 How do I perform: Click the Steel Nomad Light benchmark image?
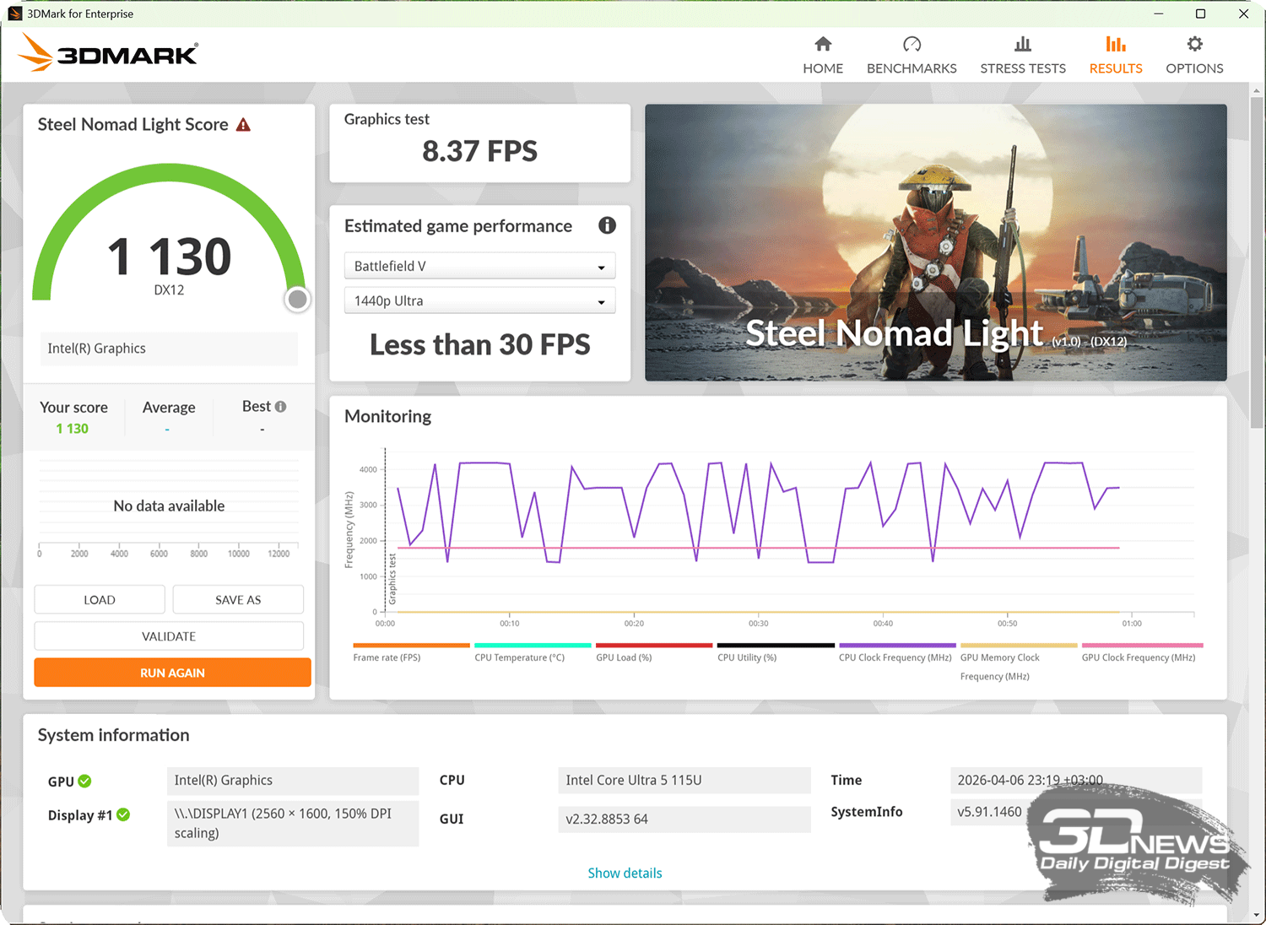pyautogui.click(x=935, y=242)
